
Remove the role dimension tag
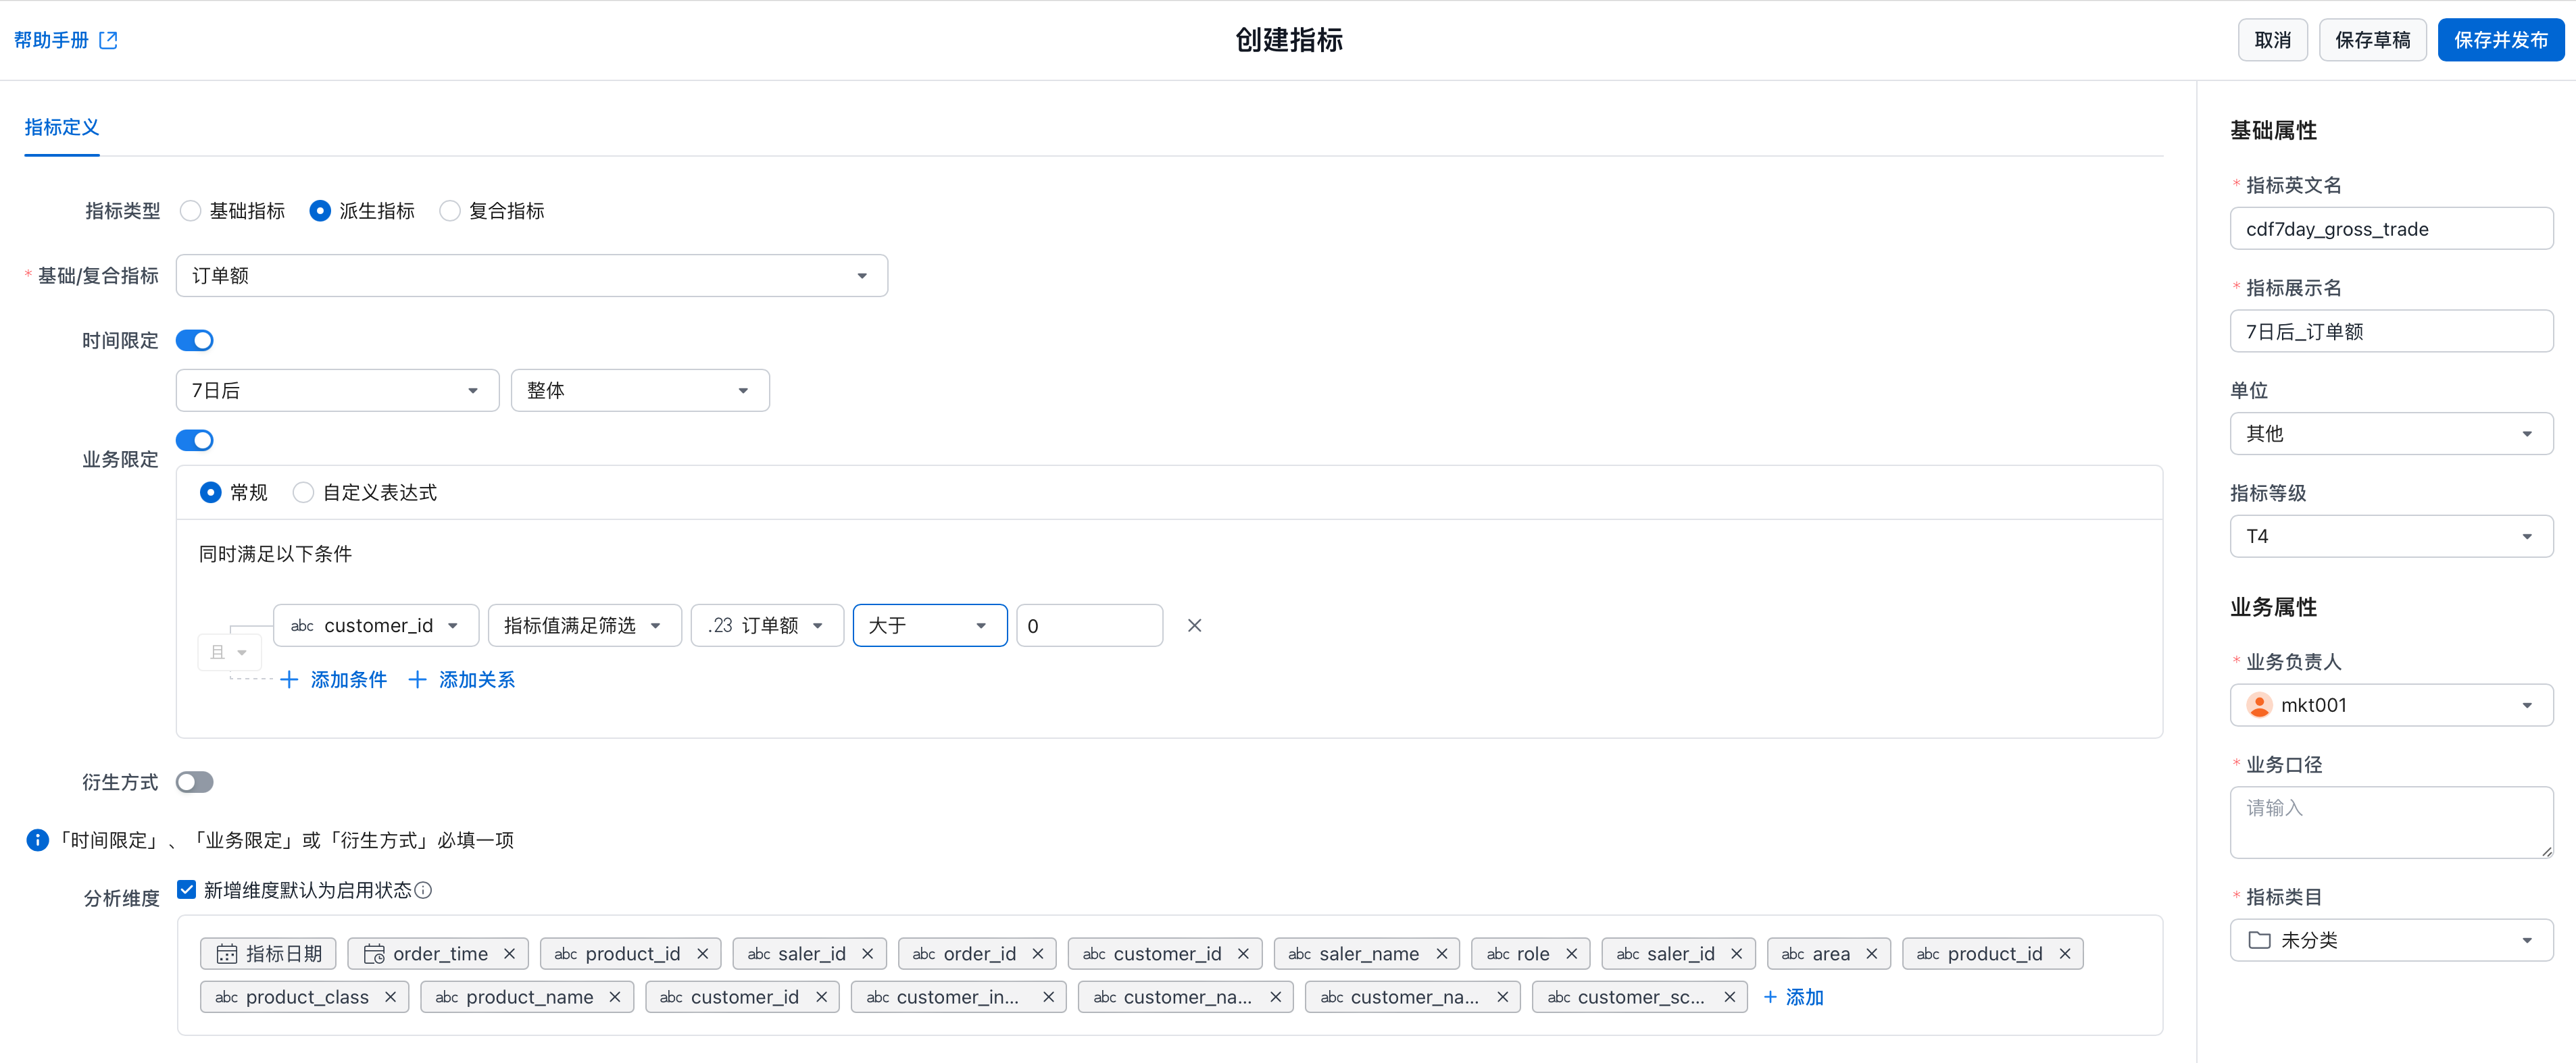(1571, 954)
